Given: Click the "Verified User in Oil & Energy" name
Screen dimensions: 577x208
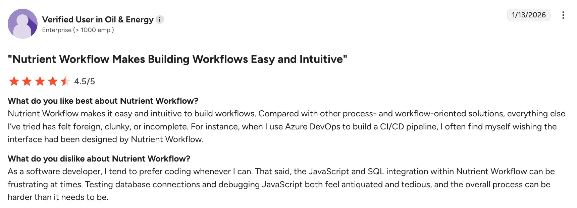Looking at the screenshot, I should point(98,20).
